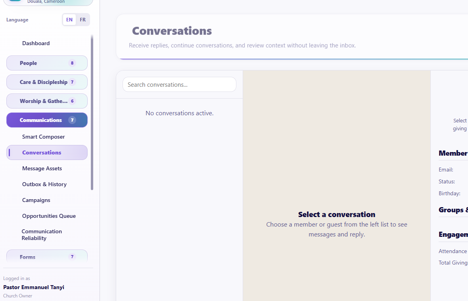Expand the People section

click(47, 63)
